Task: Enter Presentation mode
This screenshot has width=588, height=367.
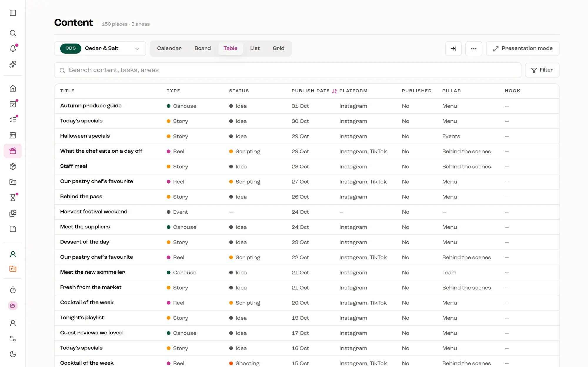Action: coord(523,48)
